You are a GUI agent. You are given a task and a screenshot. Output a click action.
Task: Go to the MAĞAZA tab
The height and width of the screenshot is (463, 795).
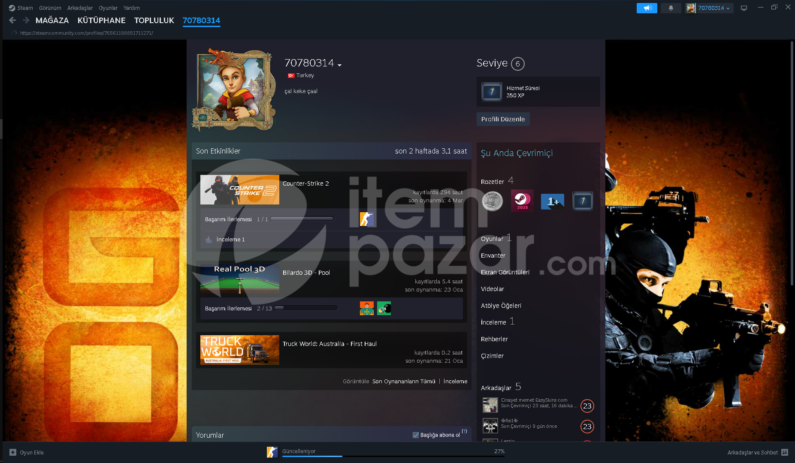(52, 20)
